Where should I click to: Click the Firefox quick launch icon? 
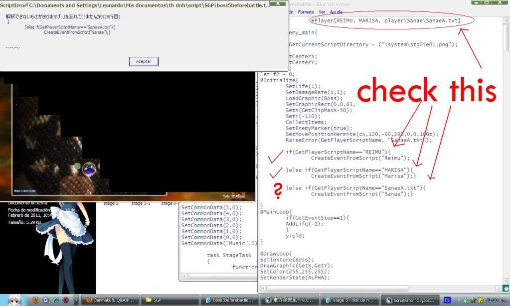pos(35,300)
